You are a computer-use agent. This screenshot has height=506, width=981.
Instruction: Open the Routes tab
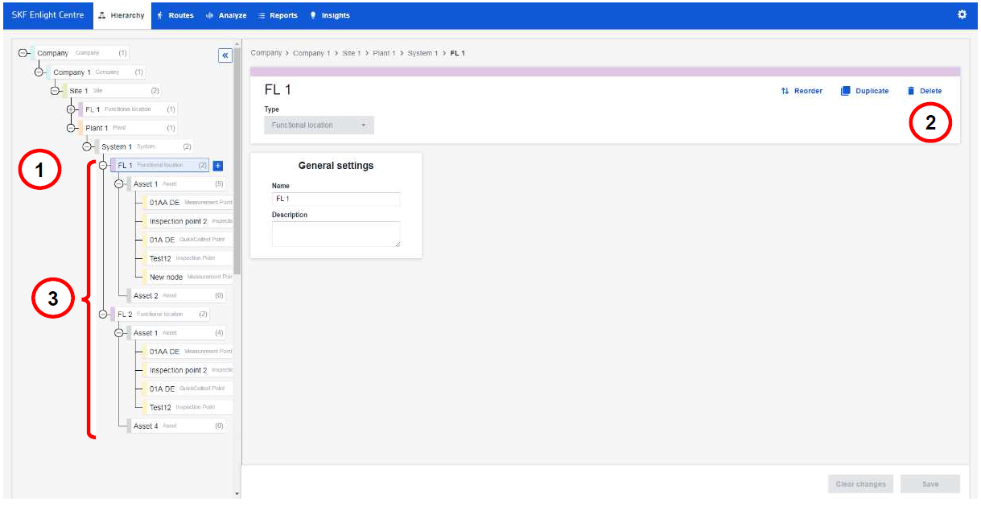click(175, 15)
